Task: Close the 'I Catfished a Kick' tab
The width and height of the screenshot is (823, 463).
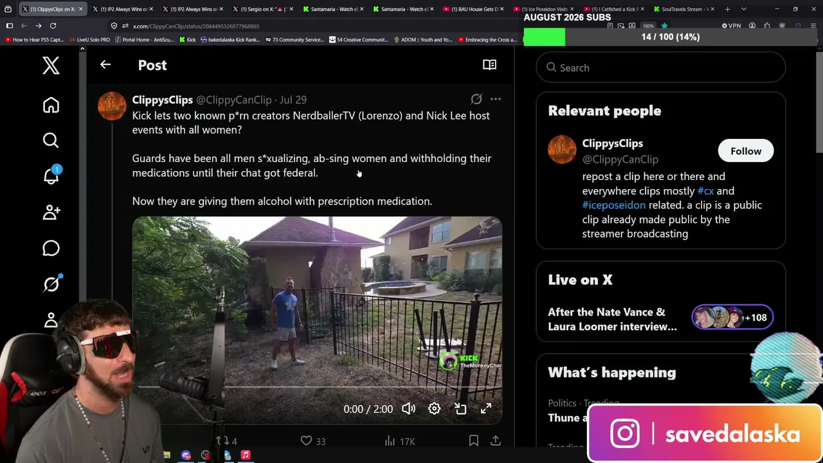Action: coord(642,9)
